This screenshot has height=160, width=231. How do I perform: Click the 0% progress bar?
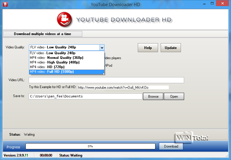pos(90,146)
